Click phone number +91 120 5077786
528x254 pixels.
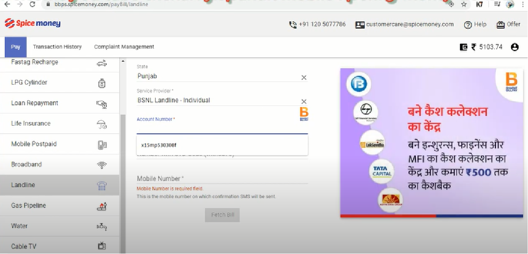pos(322,24)
